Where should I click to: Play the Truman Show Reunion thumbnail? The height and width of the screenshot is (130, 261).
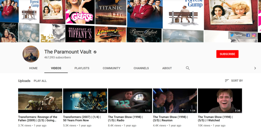[x=175, y=101]
